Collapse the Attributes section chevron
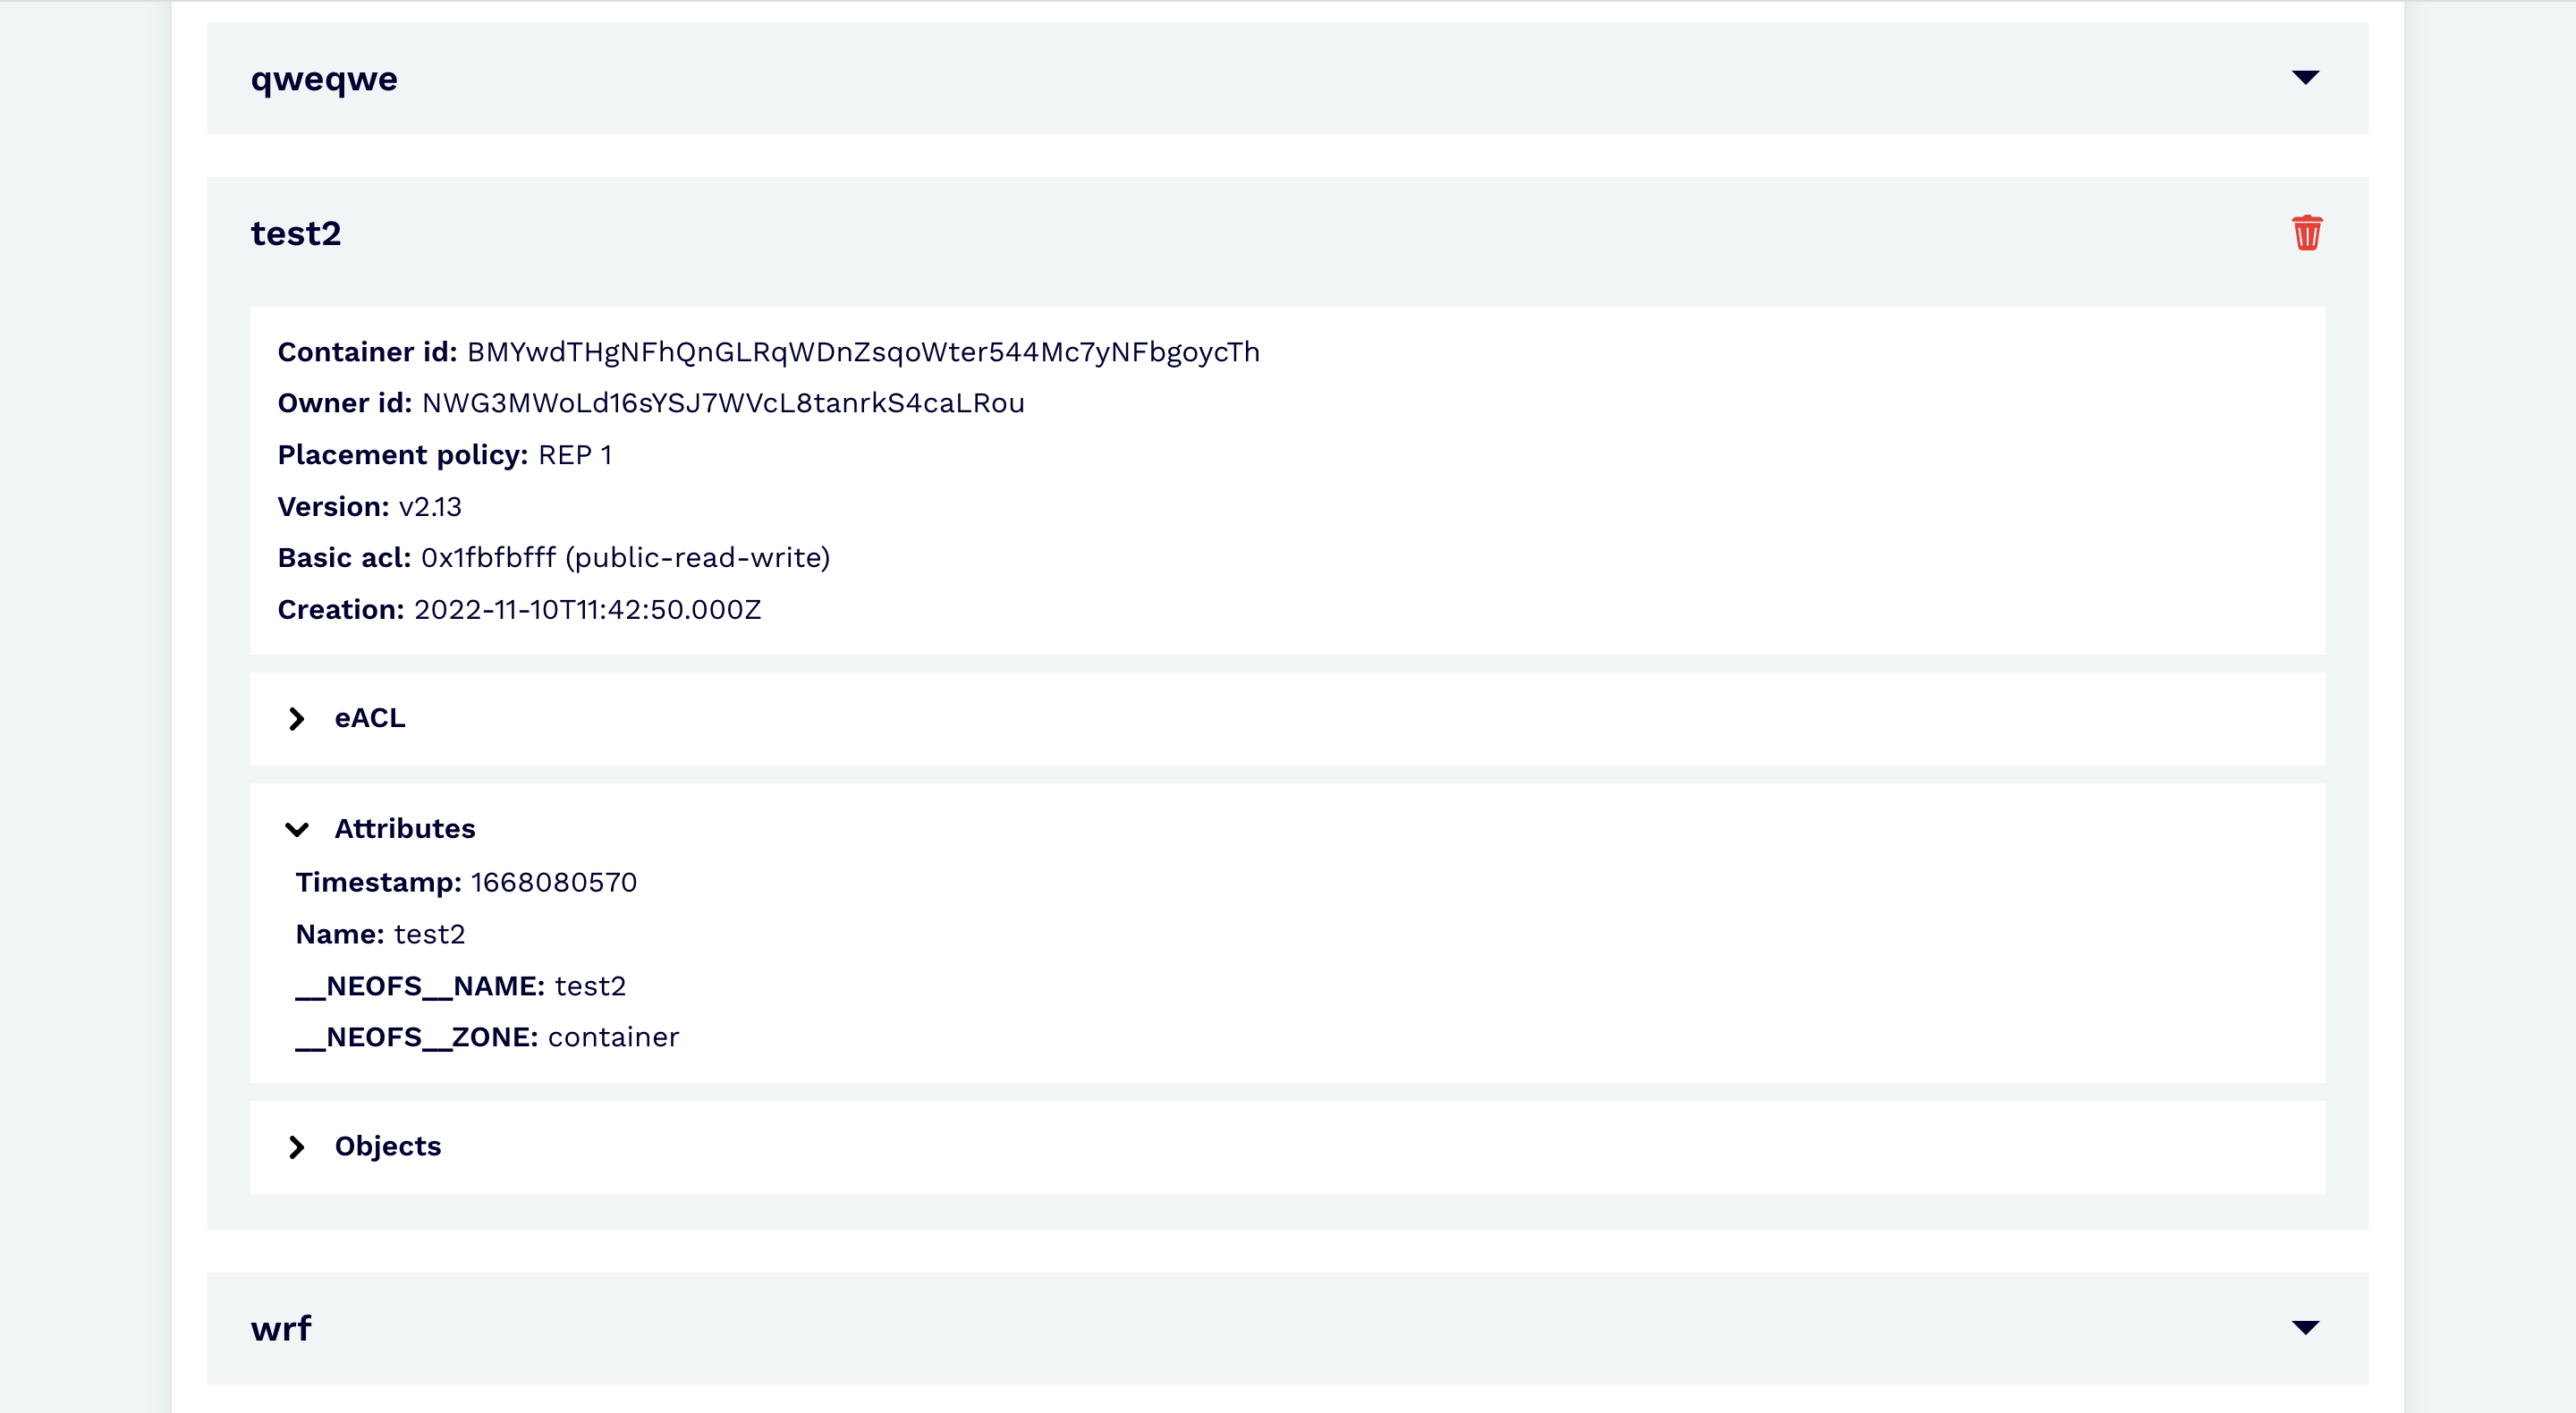Image resolution: width=2576 pixels, height=1413 pixels. 296,829
